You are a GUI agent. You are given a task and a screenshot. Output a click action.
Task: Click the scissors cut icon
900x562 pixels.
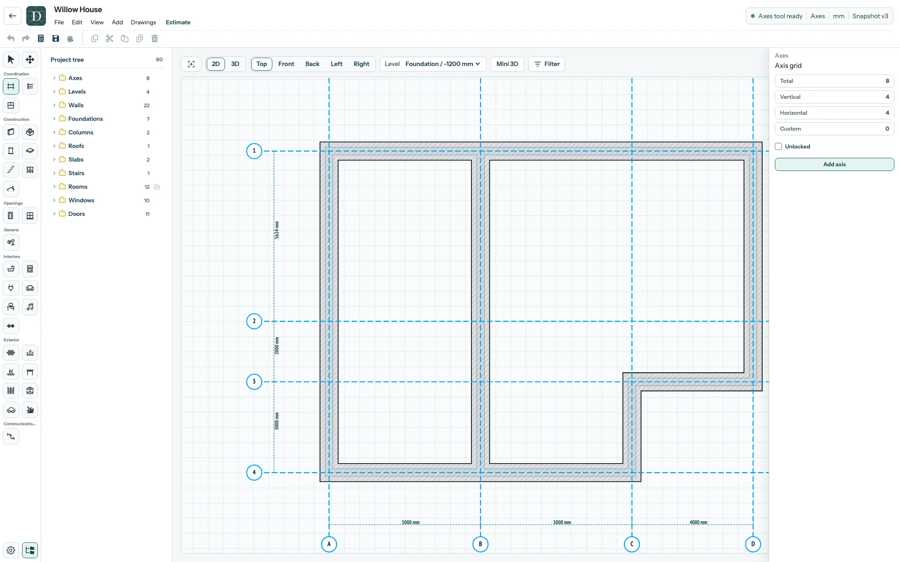110,38
